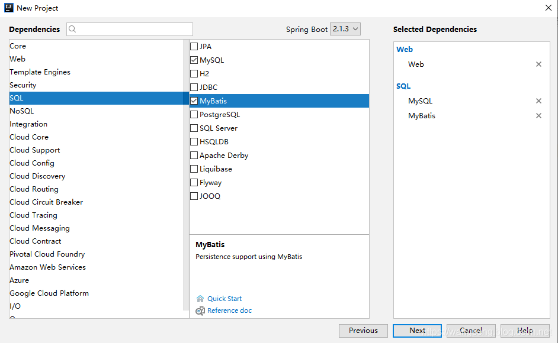Select the Cloud Discovery category

point(37,176)
